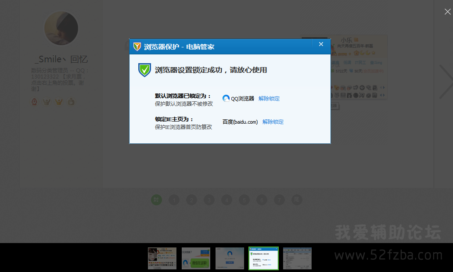Click the 百度(baidu.com) homepage text
Screen dimensions: 453x272
tap(240, 122)
